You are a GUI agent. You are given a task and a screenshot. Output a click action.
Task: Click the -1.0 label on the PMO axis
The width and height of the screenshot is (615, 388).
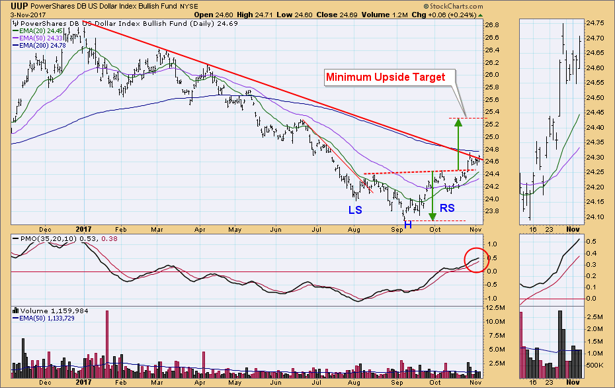[491, 299]
